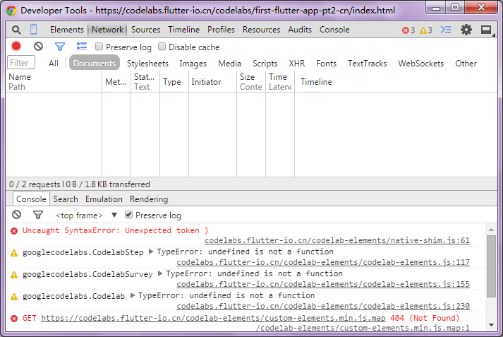Filter requests by Fonts
The width and height of the screenshot is (503, 337).
[x=326, y=64]
